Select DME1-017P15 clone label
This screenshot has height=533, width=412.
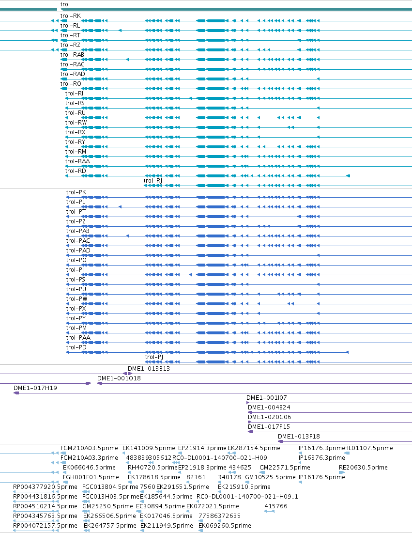[269, 426]
